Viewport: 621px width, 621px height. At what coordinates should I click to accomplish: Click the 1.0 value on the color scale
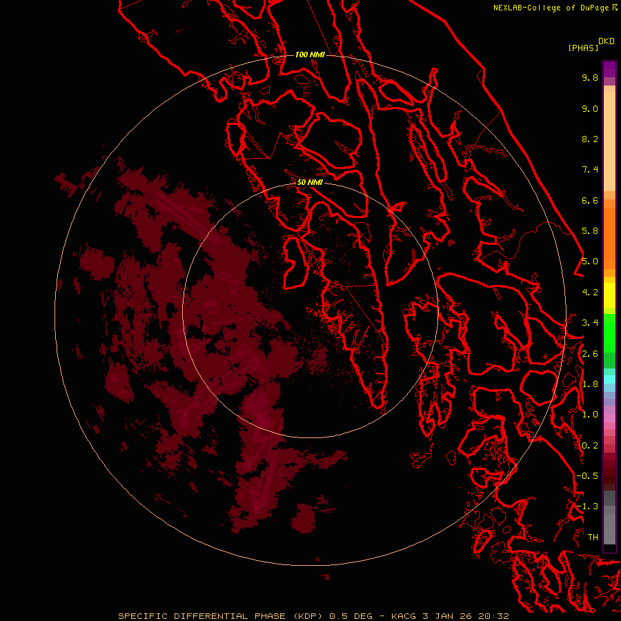pyautogui.click(x=590, y=415)
